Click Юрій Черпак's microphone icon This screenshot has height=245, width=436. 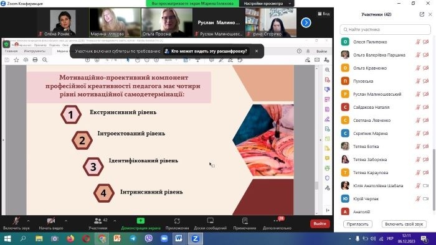pyautogui.click(x=418, y=198)
